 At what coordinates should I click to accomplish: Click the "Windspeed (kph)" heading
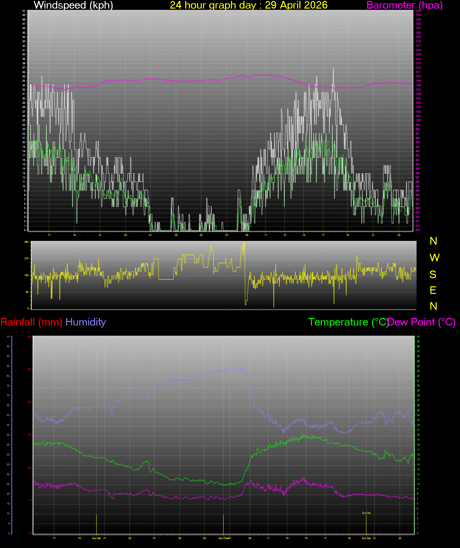(73, 5)
